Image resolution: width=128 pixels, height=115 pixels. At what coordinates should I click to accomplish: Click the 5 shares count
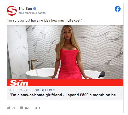(40, 108)
